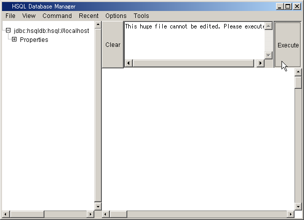304x220 pixels.
Task: Click the tree panel scroll left arrow
Action: click(5, 214)
